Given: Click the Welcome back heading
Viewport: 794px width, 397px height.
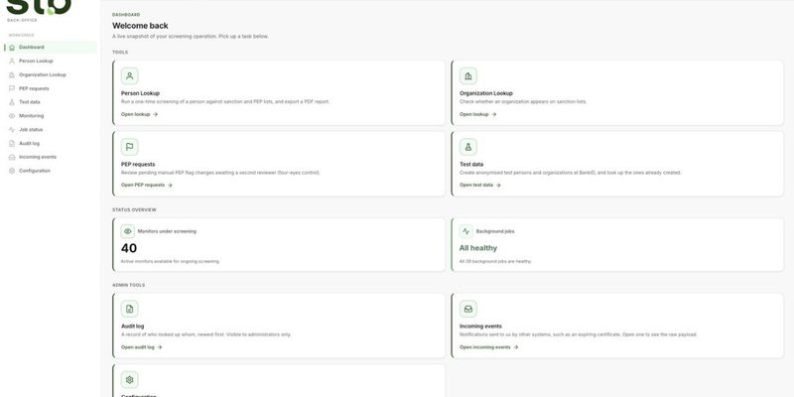Looking at the screenshot, I should 140,26.
